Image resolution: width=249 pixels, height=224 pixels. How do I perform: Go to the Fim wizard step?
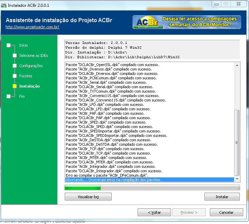[x=22, y=96]
